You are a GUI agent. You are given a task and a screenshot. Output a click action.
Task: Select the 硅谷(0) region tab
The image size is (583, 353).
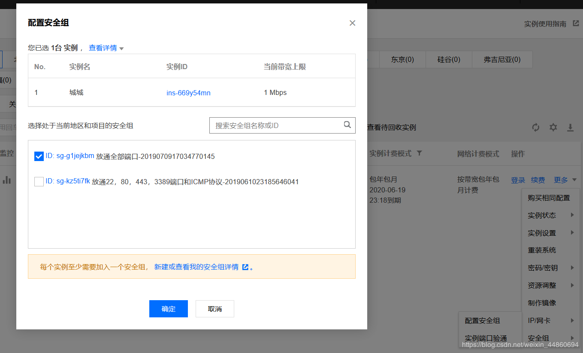(449, 60)
